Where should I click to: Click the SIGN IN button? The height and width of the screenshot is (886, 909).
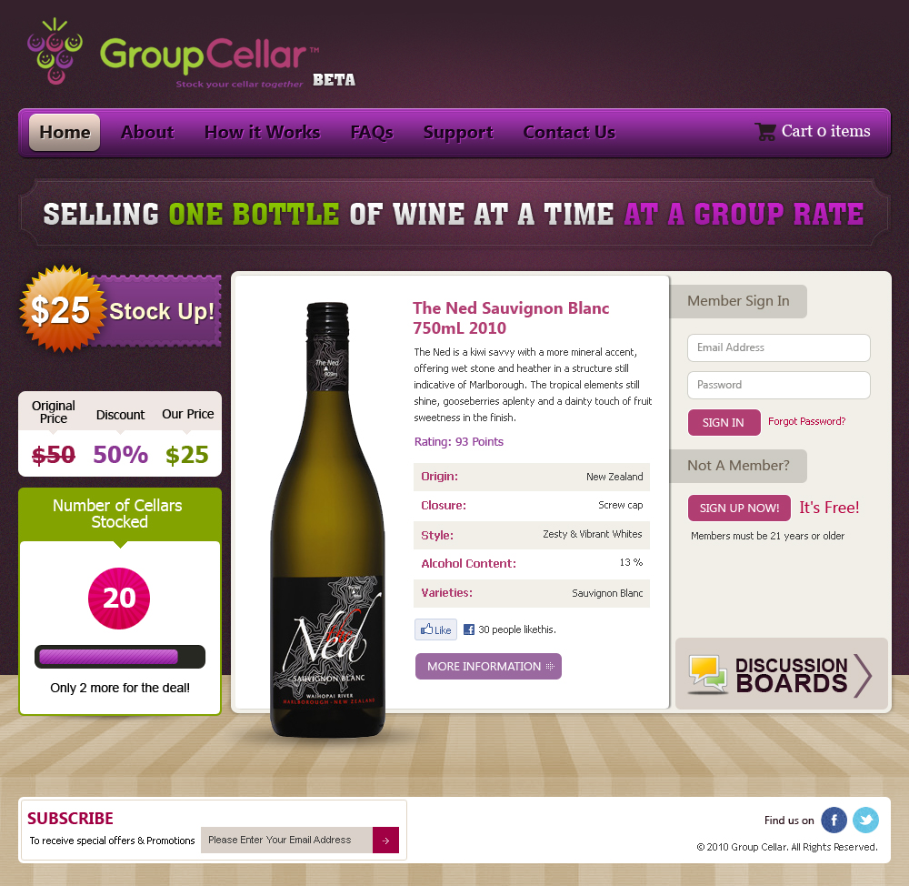724,422
